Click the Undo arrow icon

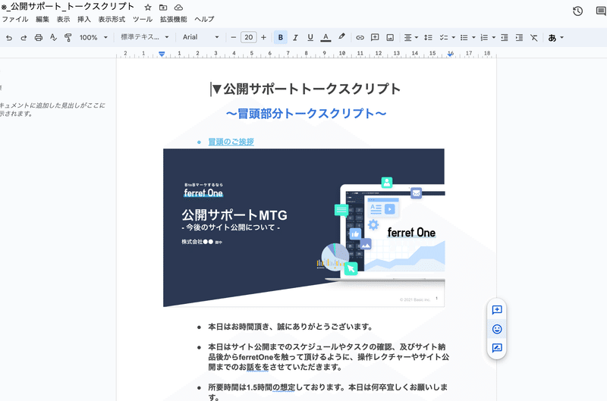[9, 37]
